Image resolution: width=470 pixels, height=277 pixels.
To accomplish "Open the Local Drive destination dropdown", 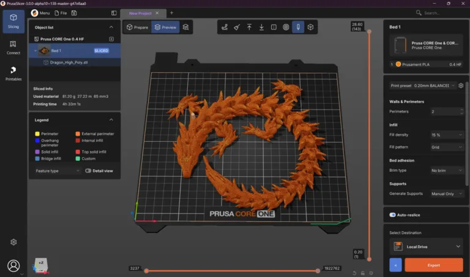I will (x=427, y=247).
